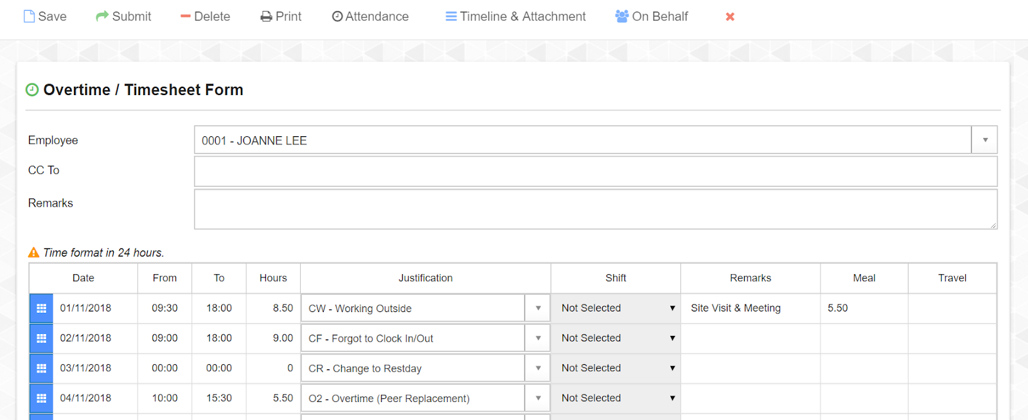Viewport: 1028px width, 420px height.
Task: Click the CC To input field
Action: 595,171
